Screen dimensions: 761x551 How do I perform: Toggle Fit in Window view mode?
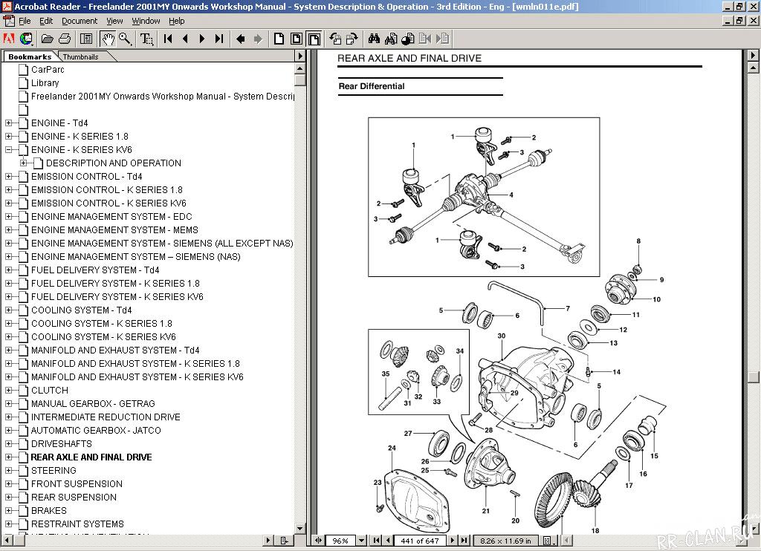coord(298,39)
